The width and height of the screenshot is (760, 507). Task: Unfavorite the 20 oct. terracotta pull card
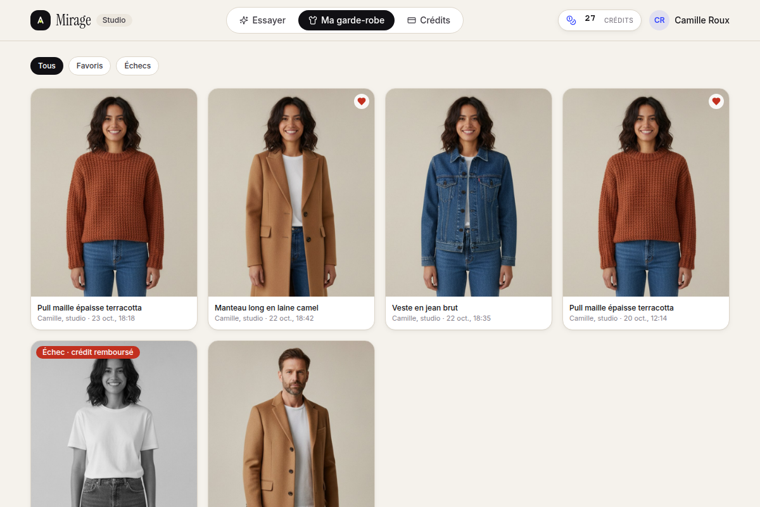tap(716, 101)
